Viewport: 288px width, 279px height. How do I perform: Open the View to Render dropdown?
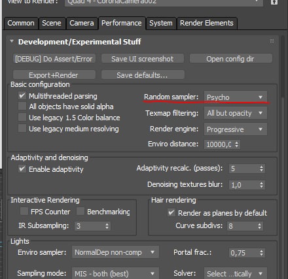(x=164, y=3)
